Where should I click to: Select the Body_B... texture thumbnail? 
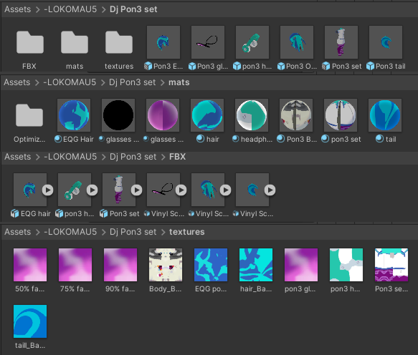(166, 265)
